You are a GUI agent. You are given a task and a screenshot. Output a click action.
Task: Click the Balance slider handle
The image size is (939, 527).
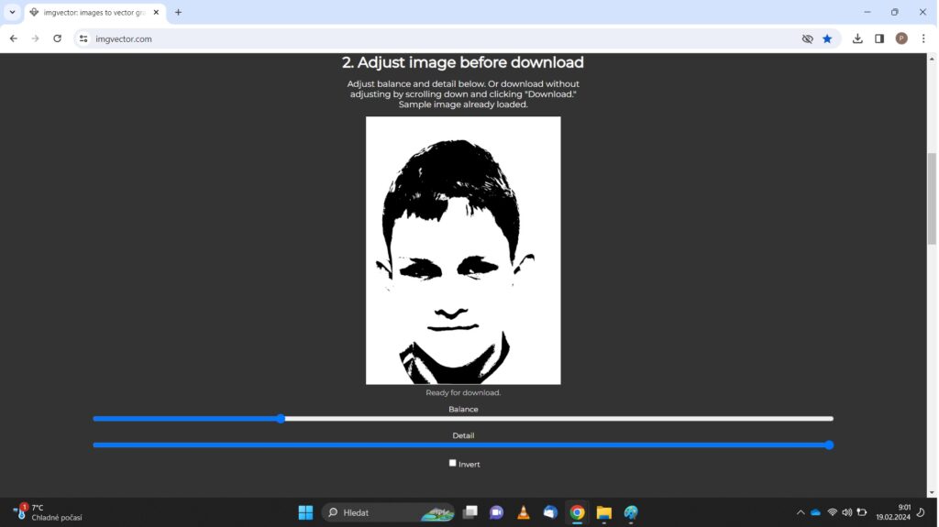click(x=281, y=419)
